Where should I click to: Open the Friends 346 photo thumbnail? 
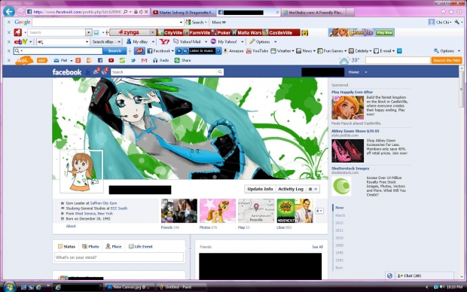click(179, 211)
